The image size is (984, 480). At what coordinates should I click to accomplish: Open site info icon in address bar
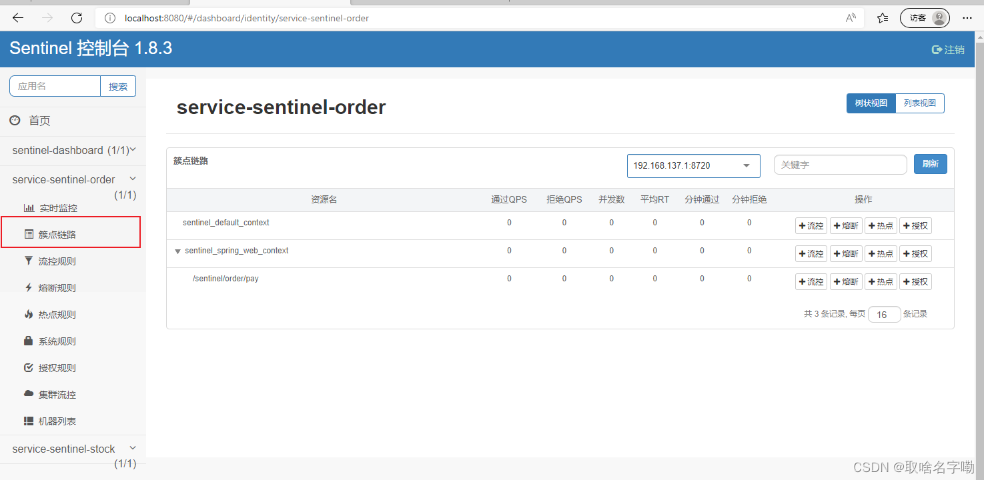(111, 18)
